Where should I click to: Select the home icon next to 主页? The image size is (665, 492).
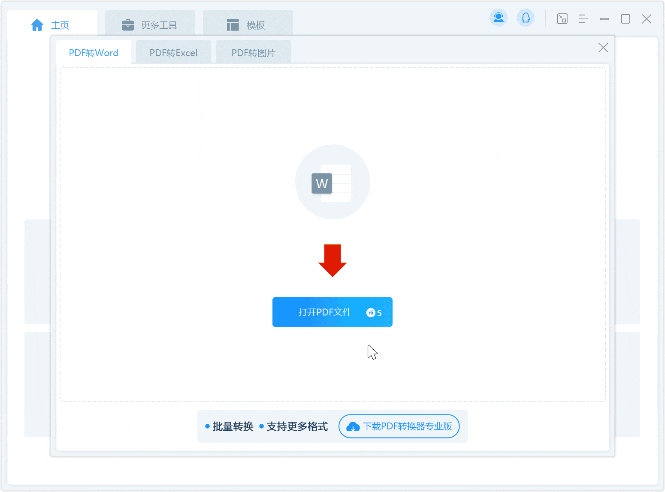pos(37,24)
